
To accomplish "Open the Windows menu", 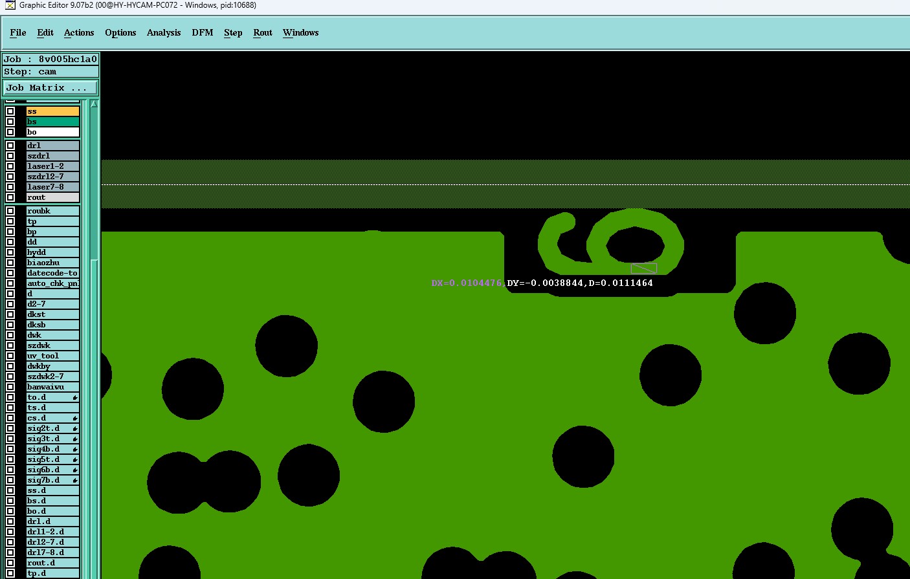I will click(x=301, y=32).
